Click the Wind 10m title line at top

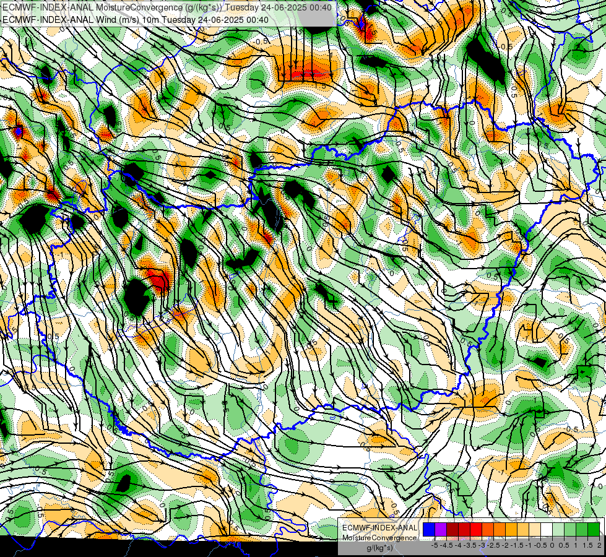(x=136, y=19)
